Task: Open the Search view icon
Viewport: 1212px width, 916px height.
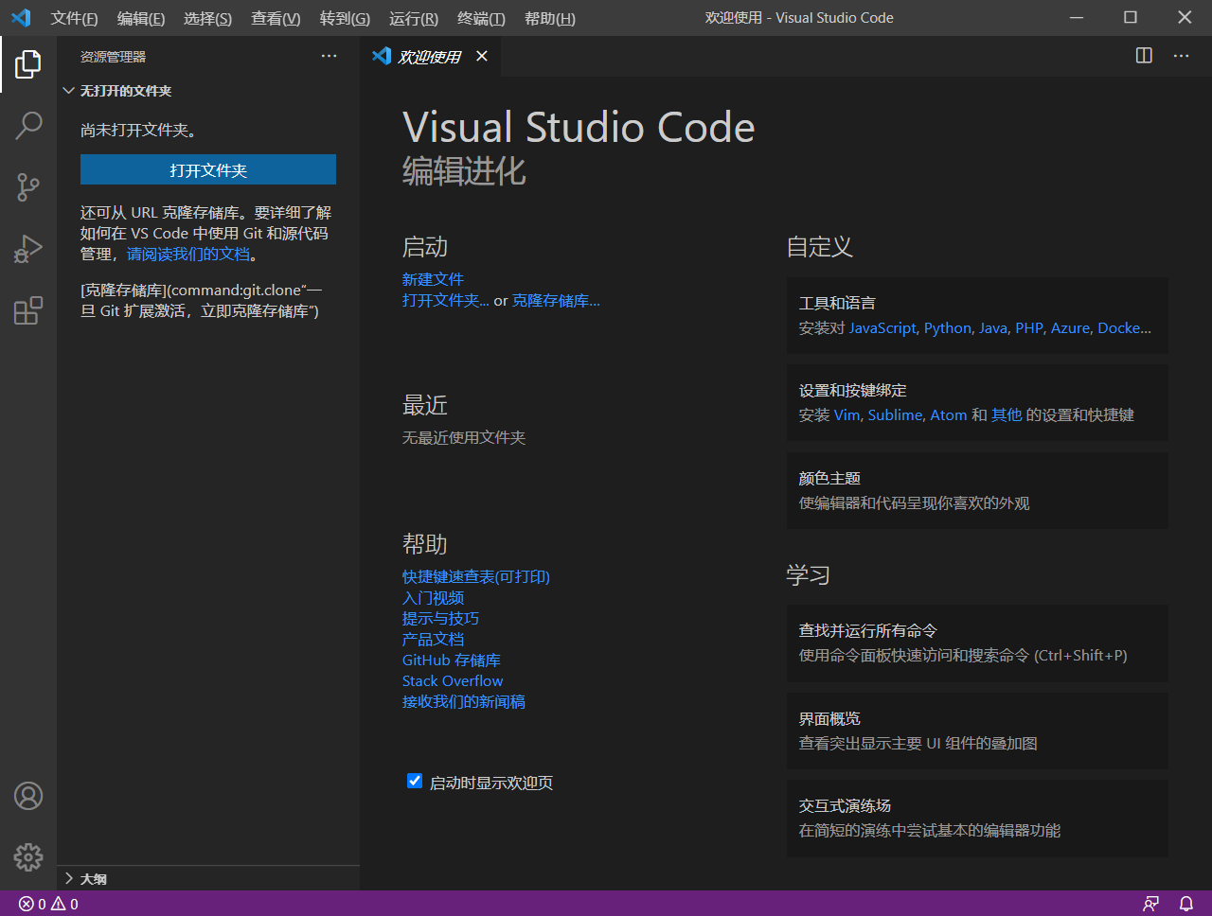Action: (28, 125)
